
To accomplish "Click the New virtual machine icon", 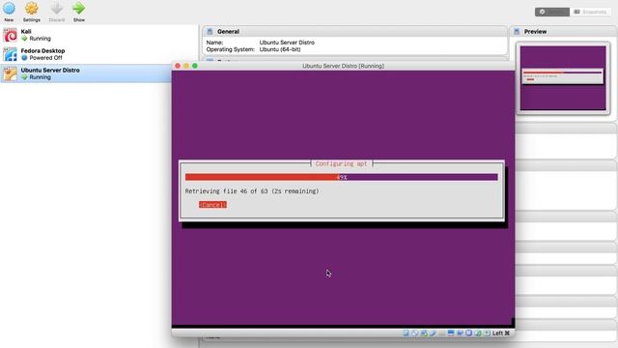I will pyautogui.click(x=9, y=9).
